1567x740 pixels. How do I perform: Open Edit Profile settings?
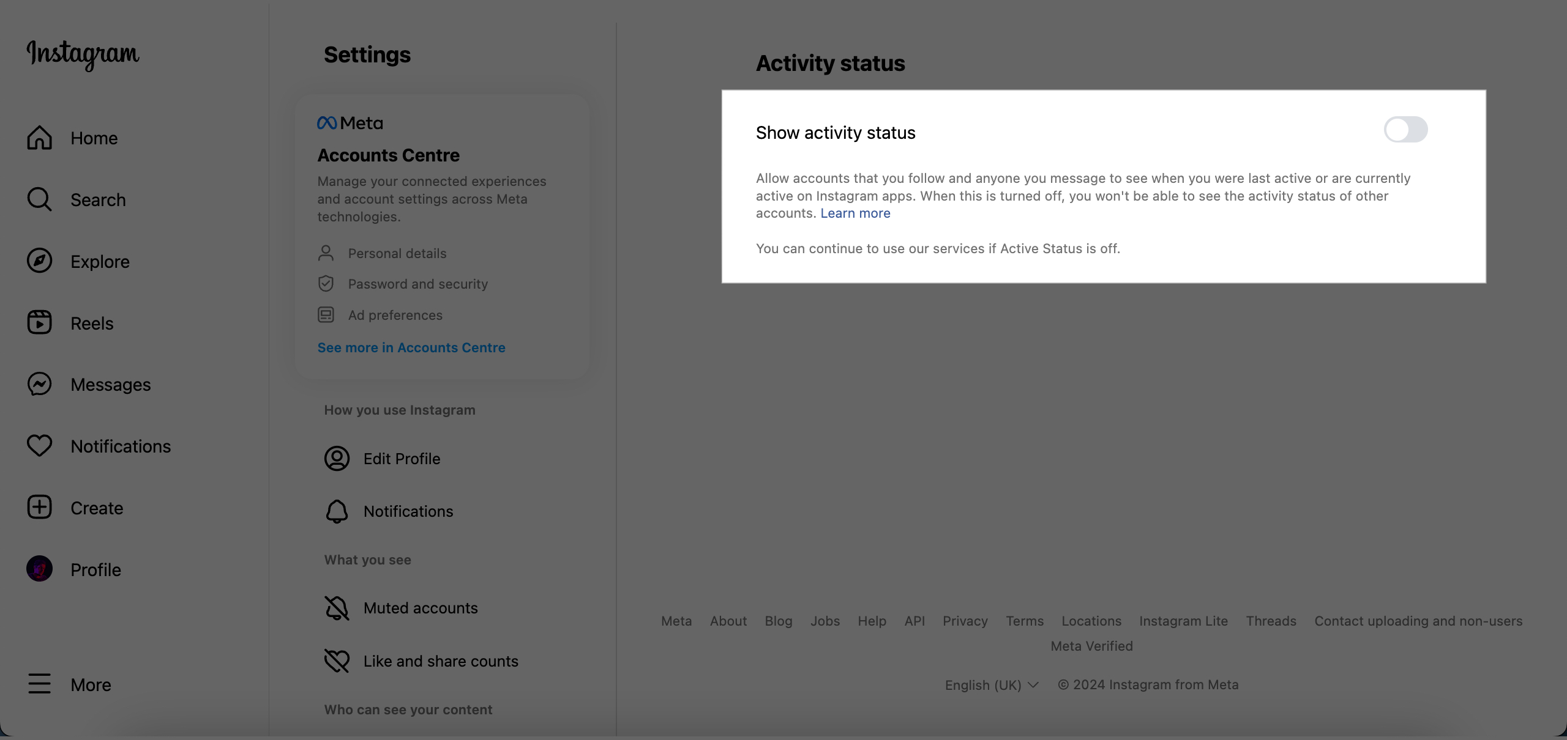401,459
